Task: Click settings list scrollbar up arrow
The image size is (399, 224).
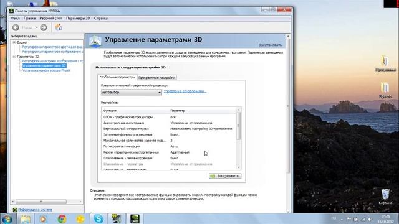Action: (x=238, y=110)
